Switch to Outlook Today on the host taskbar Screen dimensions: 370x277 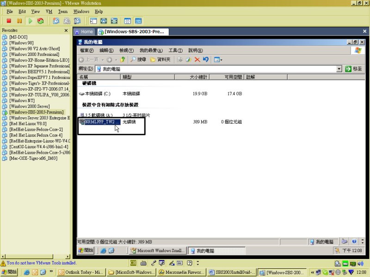81,272
